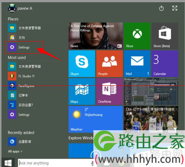Click the Ask me anything search box

click(x=56, y=163)
